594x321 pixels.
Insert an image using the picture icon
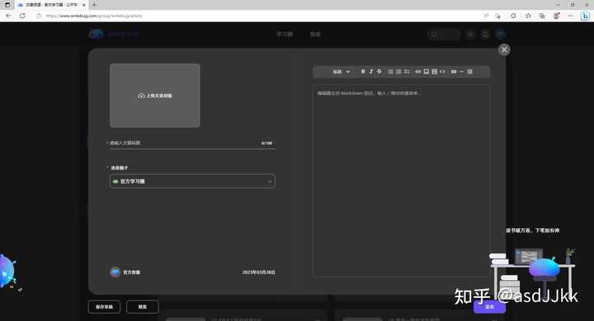pos(427,72)
